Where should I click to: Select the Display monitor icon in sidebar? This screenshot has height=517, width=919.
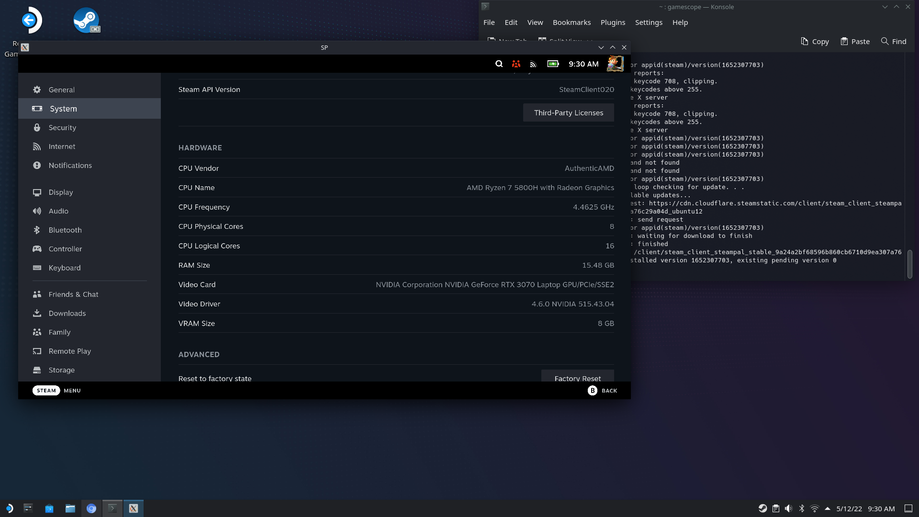(37, 192)
